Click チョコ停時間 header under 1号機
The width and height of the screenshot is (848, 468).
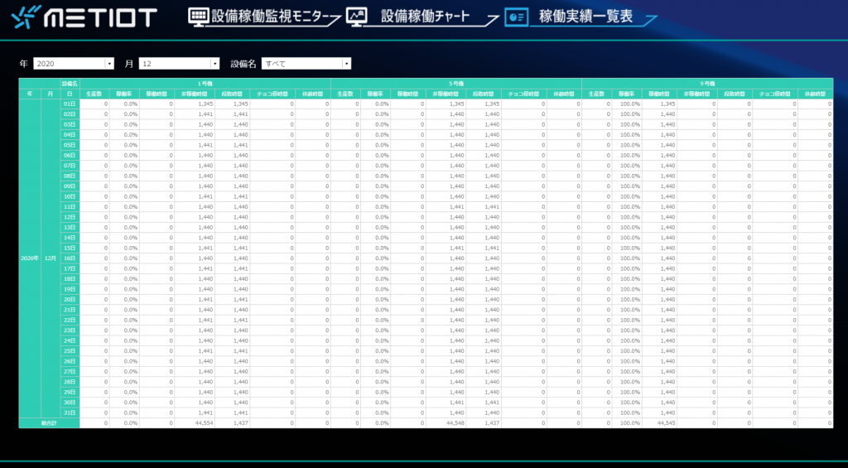coord(272,94)
